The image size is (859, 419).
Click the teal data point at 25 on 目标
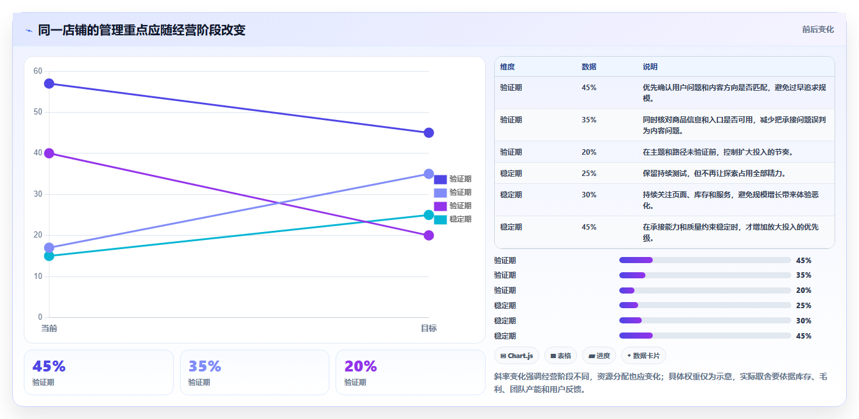coord(429,215)
